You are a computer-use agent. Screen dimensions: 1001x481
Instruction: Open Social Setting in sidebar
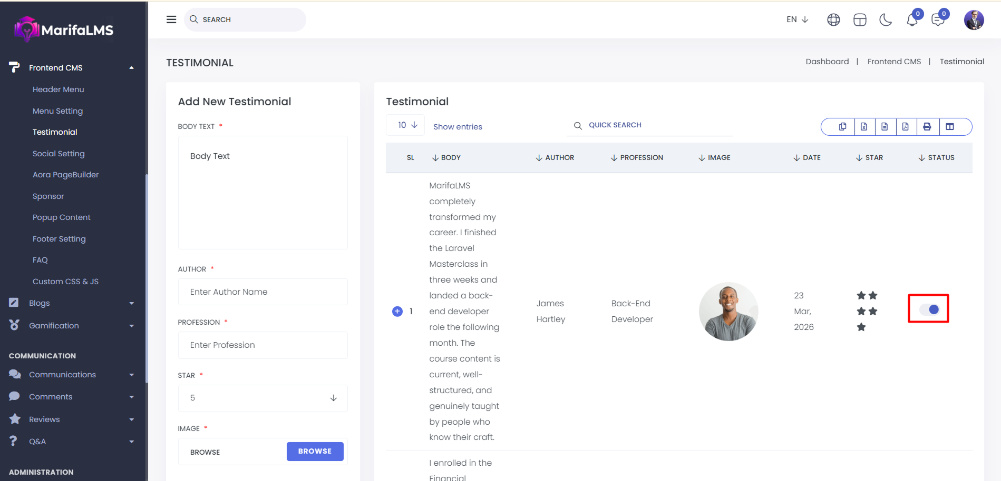tap(59, 154)
